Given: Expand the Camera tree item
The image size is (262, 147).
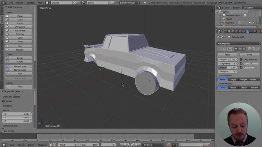Looking at the screenshot, I should pos(221,23).
